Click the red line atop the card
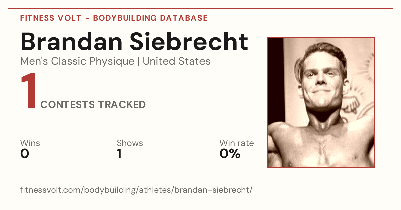The height and width of the screenshot is (210, 401). (200, 9)
